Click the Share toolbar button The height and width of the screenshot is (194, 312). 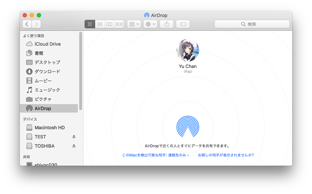click(x=167, y=24)
